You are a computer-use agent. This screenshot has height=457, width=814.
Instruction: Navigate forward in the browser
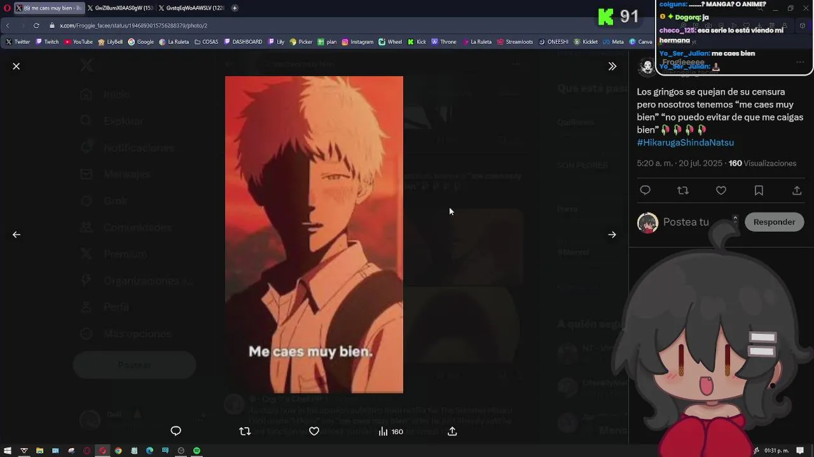pos(22,25)
